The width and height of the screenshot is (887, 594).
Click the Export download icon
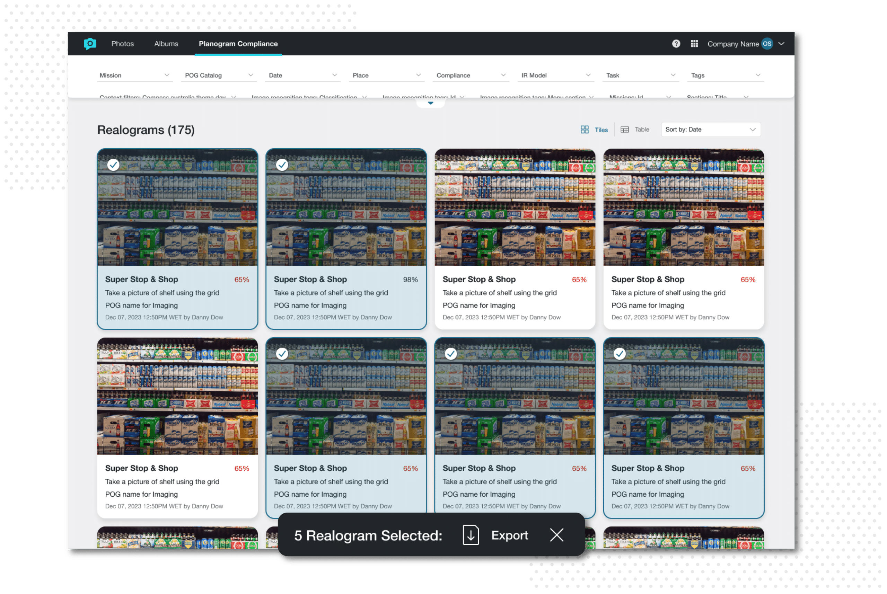tap(471, 535)
